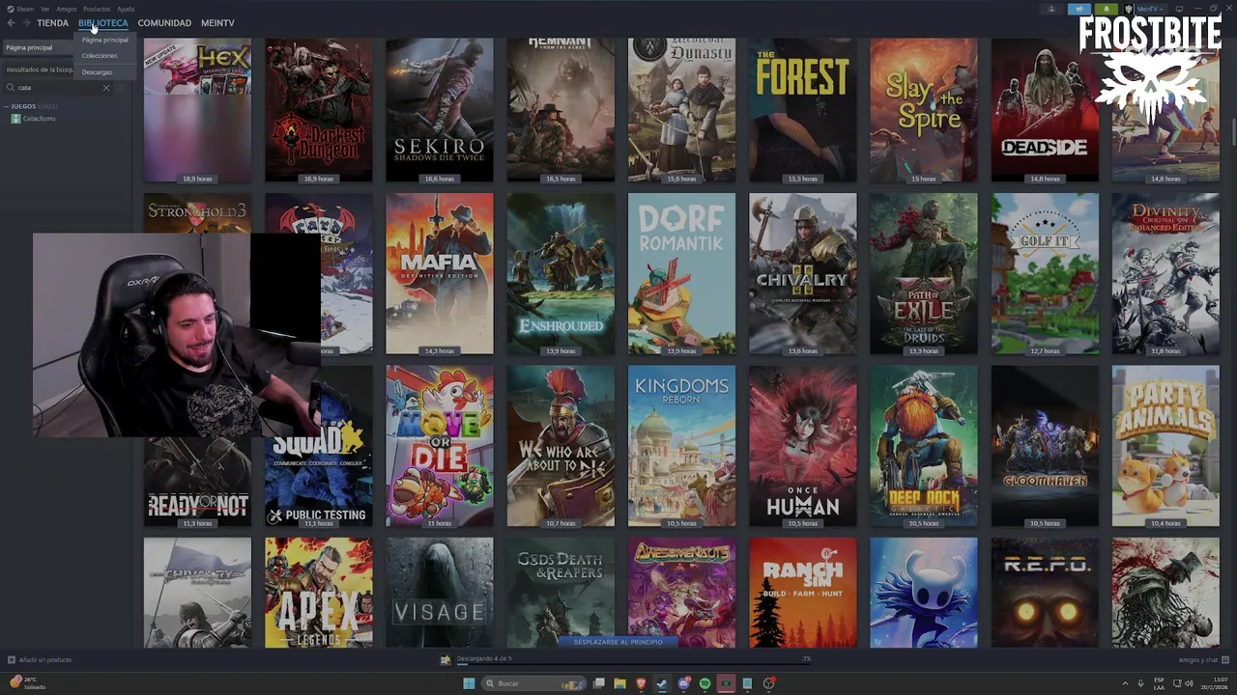Select Página principal in Biblioteca dropdown
This screenshot has height=695, width=1237.
(x=105, y=40)
